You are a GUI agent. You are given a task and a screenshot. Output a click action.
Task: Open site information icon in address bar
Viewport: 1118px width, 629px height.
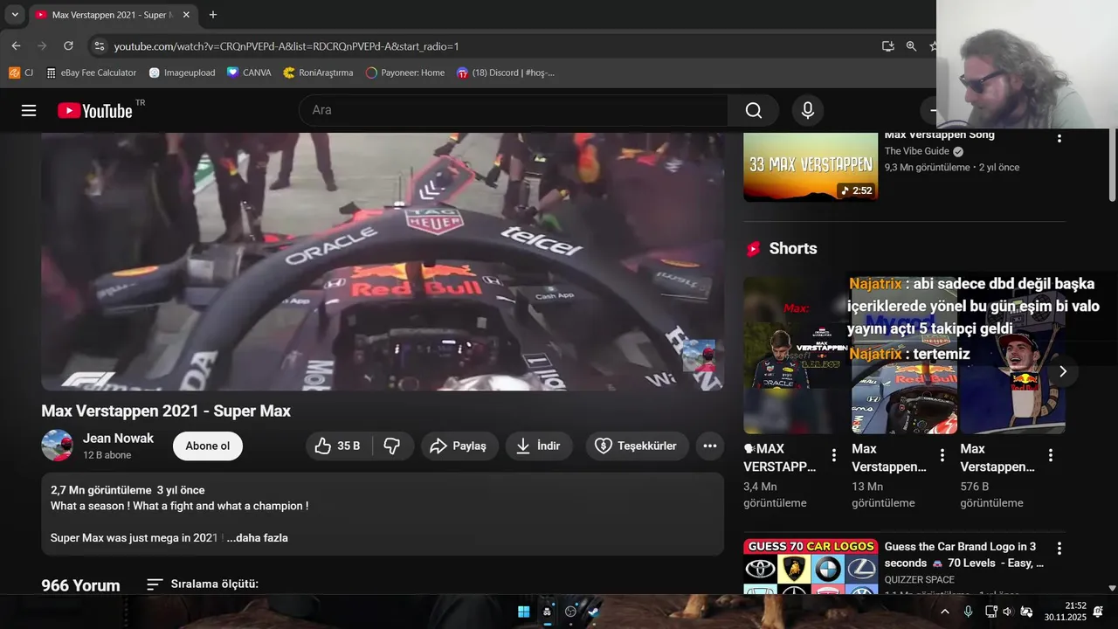click(99, 46)
